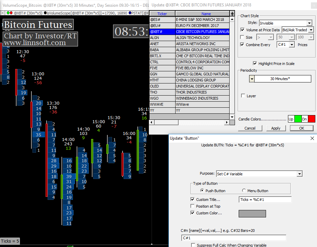The image size is (317, 247).
Task: Click the Ticks = 5 chart button
Action: 10,241
